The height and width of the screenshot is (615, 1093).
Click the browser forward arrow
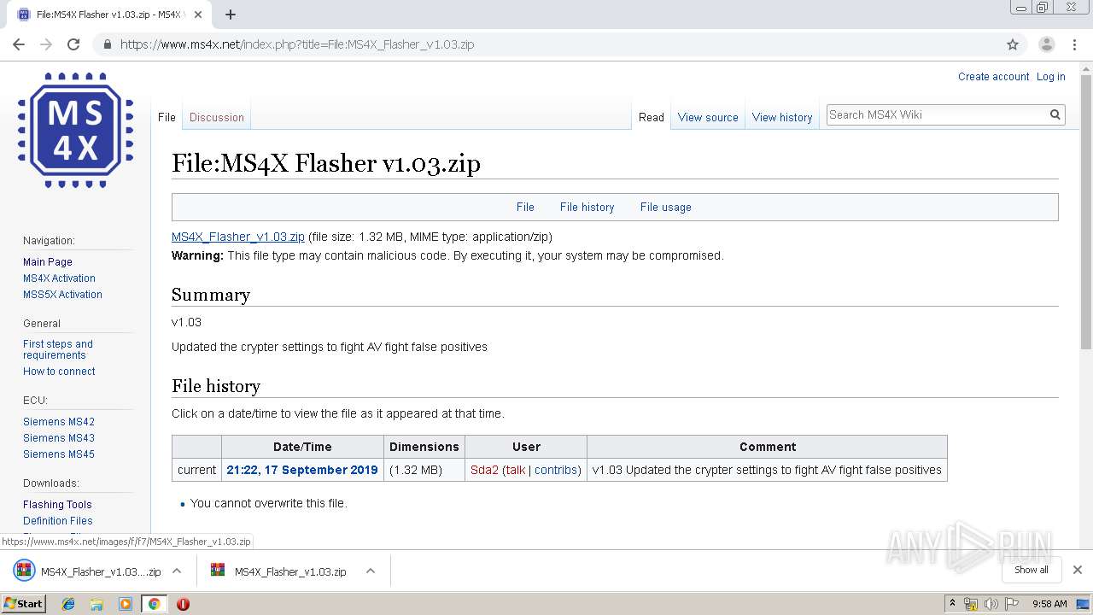46,44
